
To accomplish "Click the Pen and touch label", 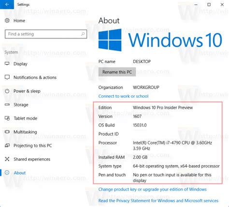I will (x=112, y=175).
